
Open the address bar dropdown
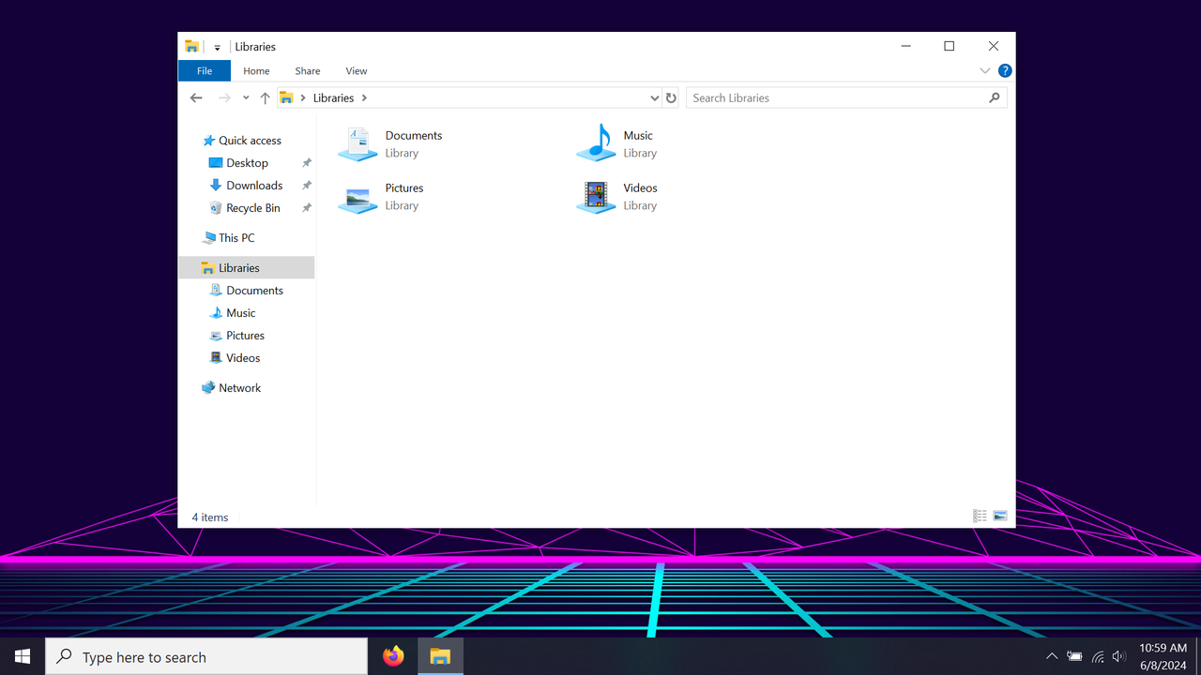(654, 97)
